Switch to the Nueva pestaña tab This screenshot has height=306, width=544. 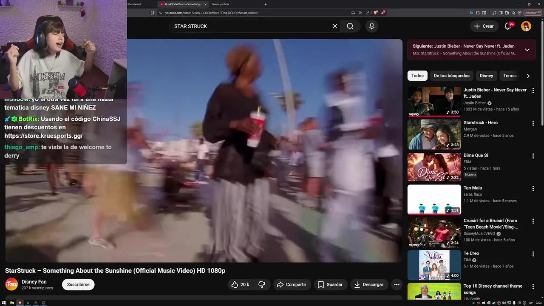pos(221,4)
